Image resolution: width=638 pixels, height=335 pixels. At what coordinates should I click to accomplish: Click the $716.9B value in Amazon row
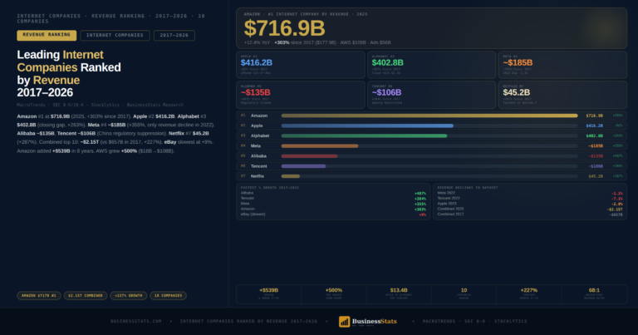(x=595, y=116)
